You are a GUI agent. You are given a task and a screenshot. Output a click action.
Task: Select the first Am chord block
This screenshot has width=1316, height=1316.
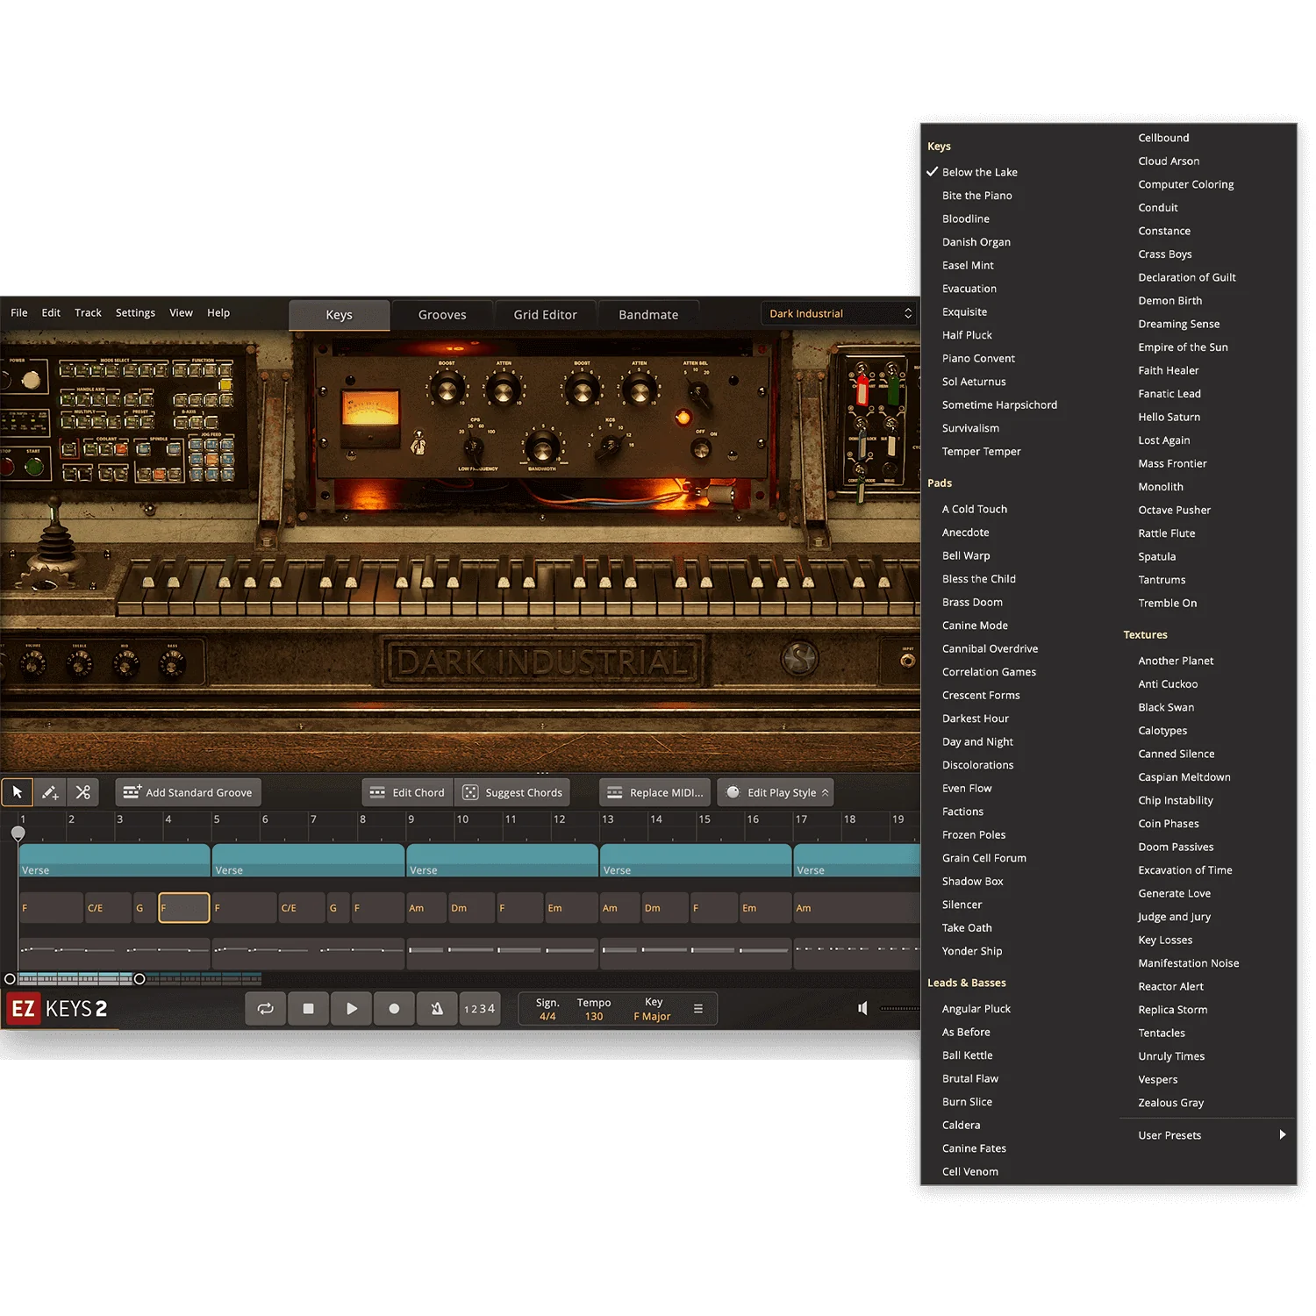click(426, 908)
